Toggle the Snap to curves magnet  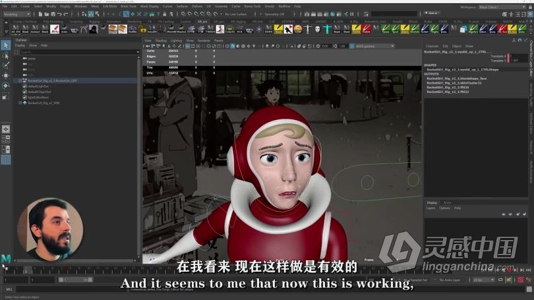pyautogui.click(x=190, y=14)
